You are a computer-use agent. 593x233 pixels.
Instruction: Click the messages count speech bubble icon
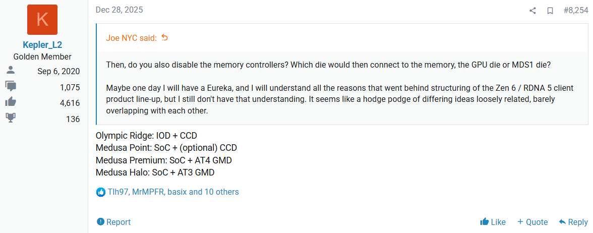pyautogui.click(x=11, y=87)
